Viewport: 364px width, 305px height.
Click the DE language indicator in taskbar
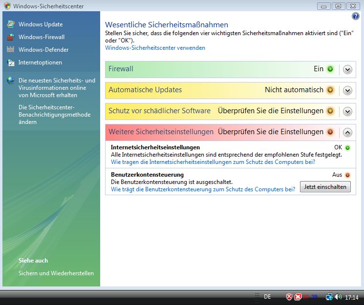pyautogui.click(x=267, y=297)
